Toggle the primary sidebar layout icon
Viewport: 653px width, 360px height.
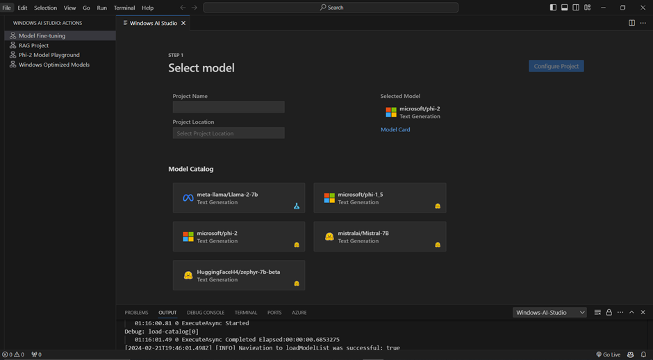pyautogui.click(x=553, y=8)
